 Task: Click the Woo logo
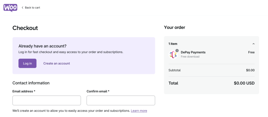(x=10, y=8)
